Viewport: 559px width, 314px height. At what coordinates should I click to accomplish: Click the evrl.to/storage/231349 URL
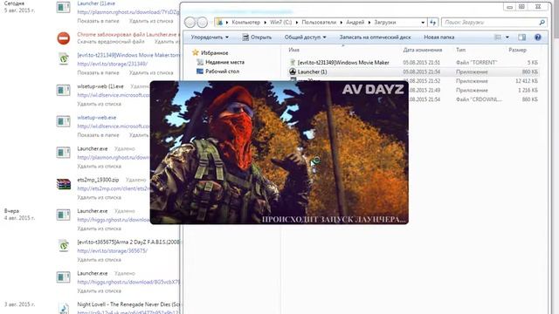[113, 64]
